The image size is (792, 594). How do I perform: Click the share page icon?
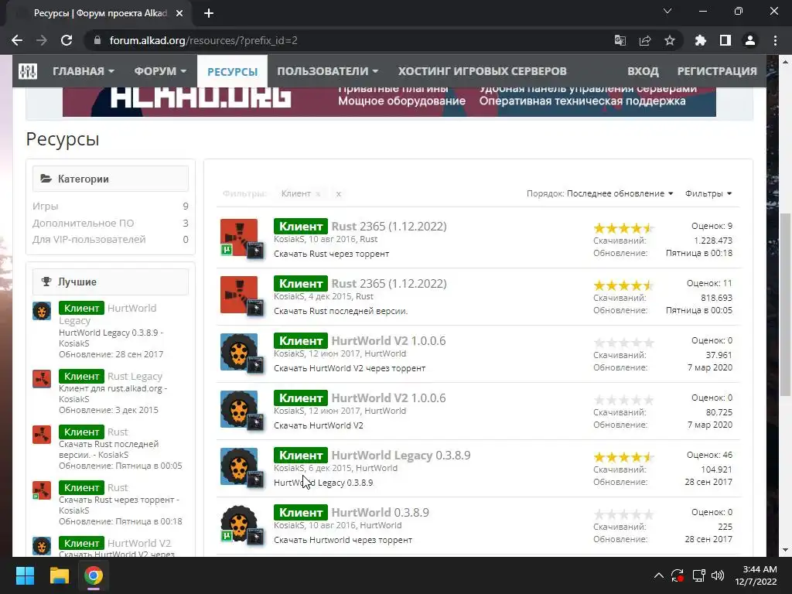(x=645, y=40)
